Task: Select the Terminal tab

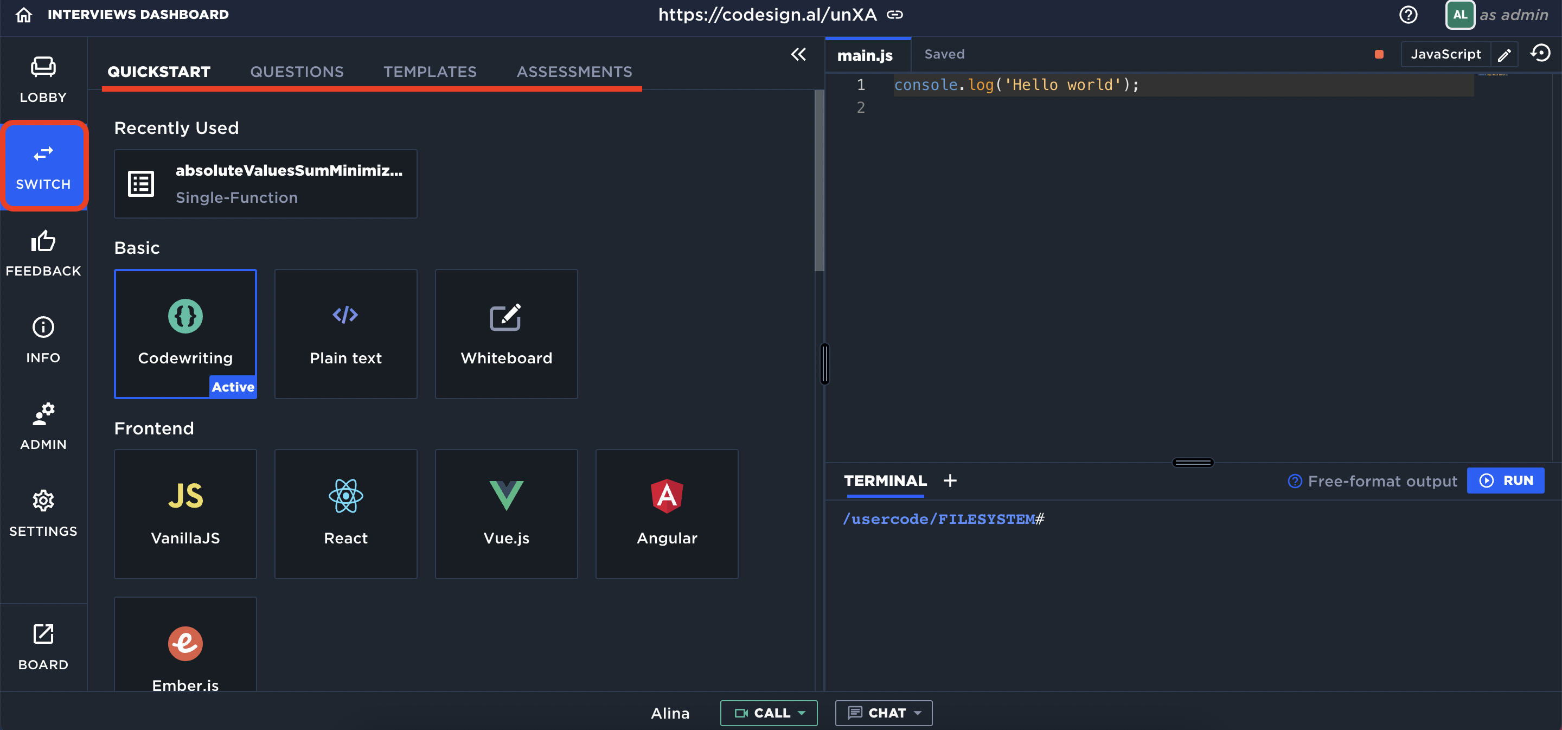Action: (x=885, y=481)
